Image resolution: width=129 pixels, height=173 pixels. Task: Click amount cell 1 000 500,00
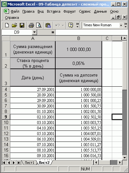[x=79, y=95]
